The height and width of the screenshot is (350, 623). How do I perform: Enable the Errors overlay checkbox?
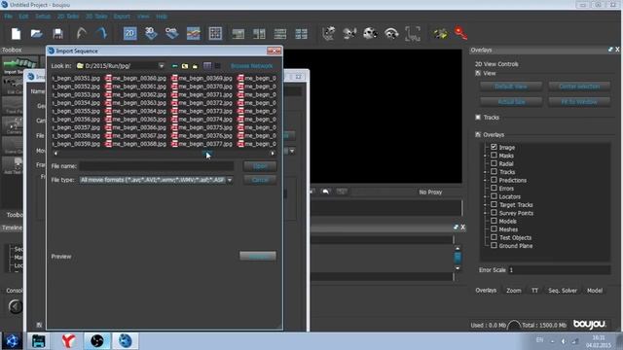tap(494, 188)
